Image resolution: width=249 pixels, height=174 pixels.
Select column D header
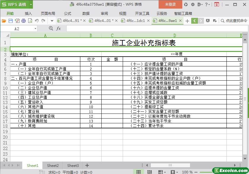coord(175,35)
